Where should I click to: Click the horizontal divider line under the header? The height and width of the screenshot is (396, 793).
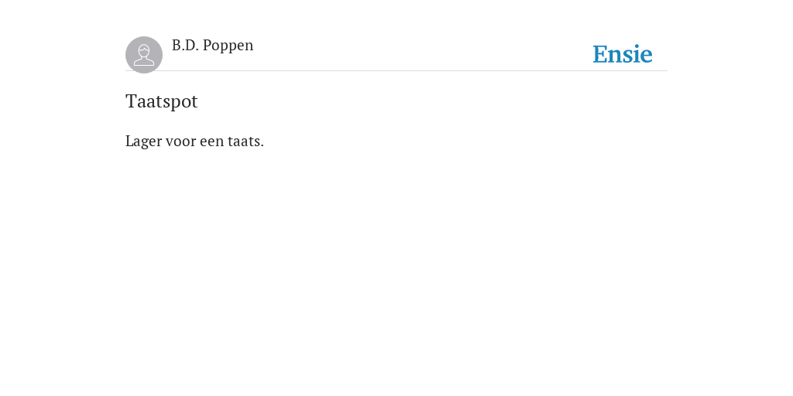point(396,70)
